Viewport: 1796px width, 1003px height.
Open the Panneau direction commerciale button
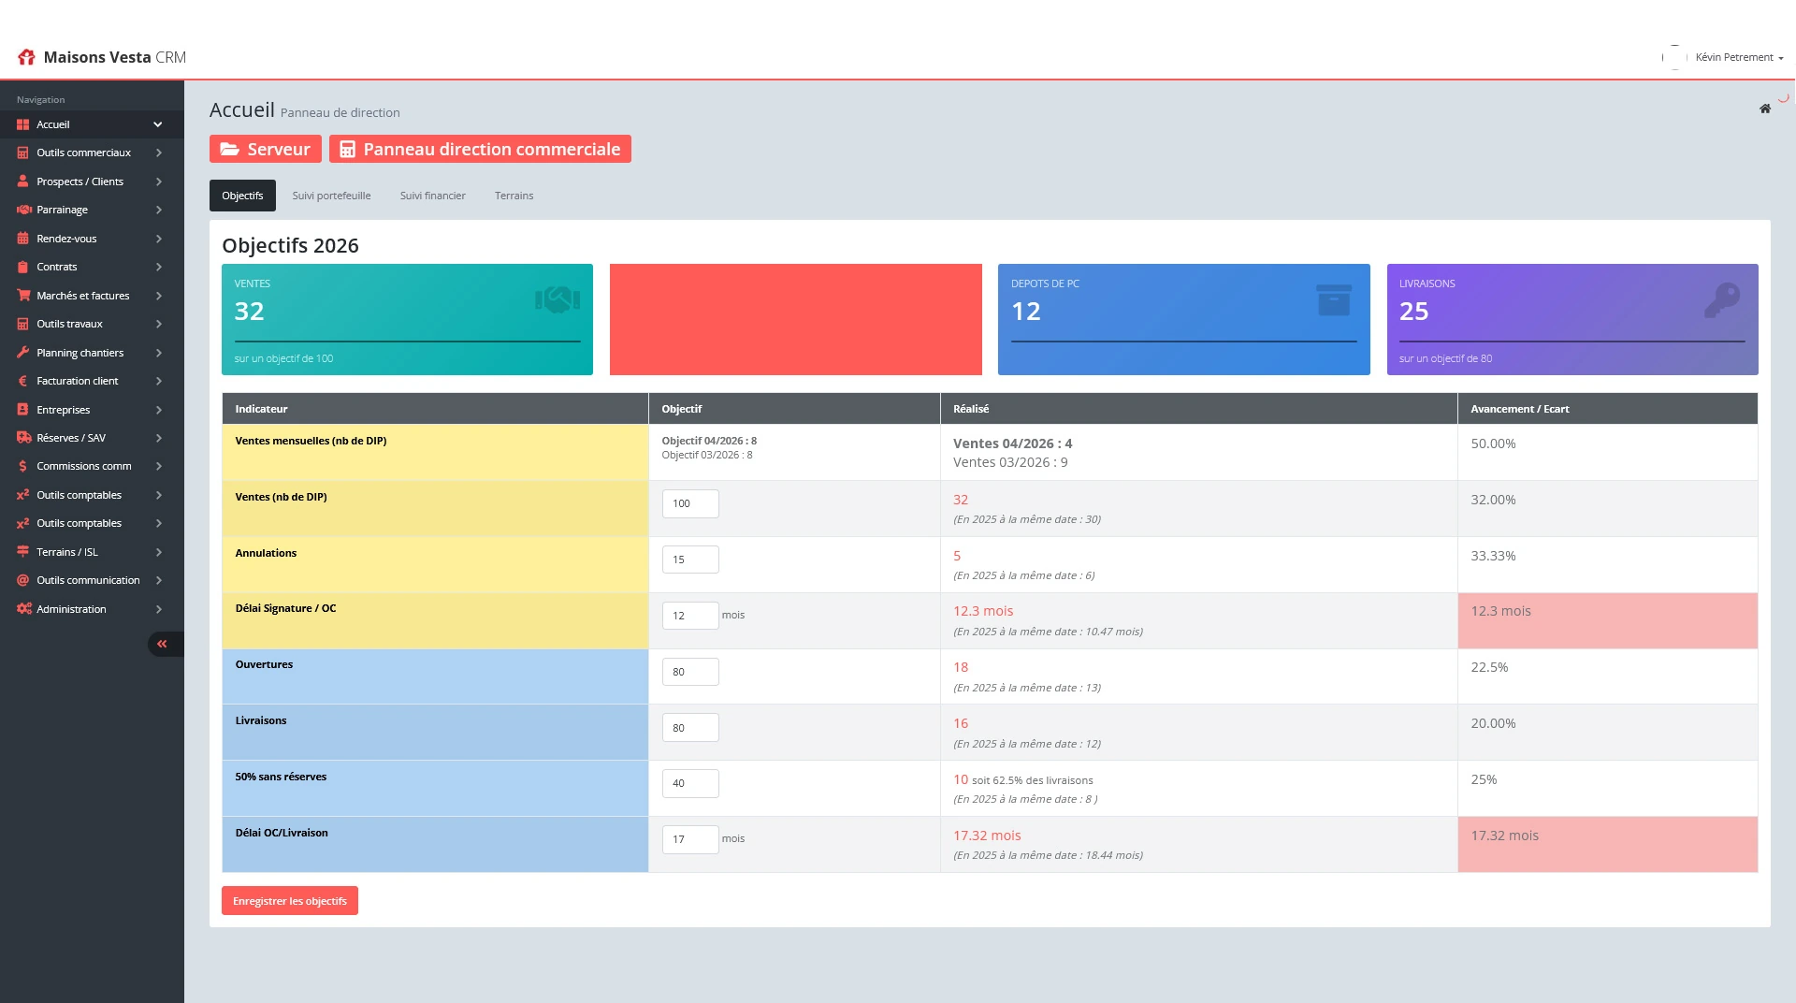[x=480, y=149]
